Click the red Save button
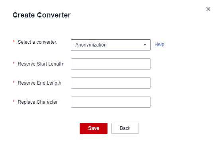This screenshot has width=217, height=145. coord(94,128)
